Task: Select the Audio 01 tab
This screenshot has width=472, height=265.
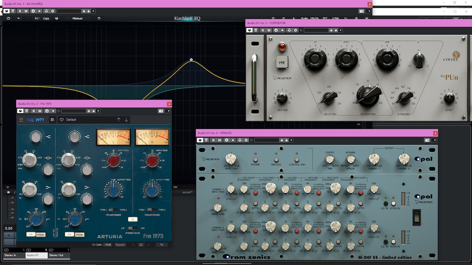Action: pyautogui.click(x=37, y=255)
